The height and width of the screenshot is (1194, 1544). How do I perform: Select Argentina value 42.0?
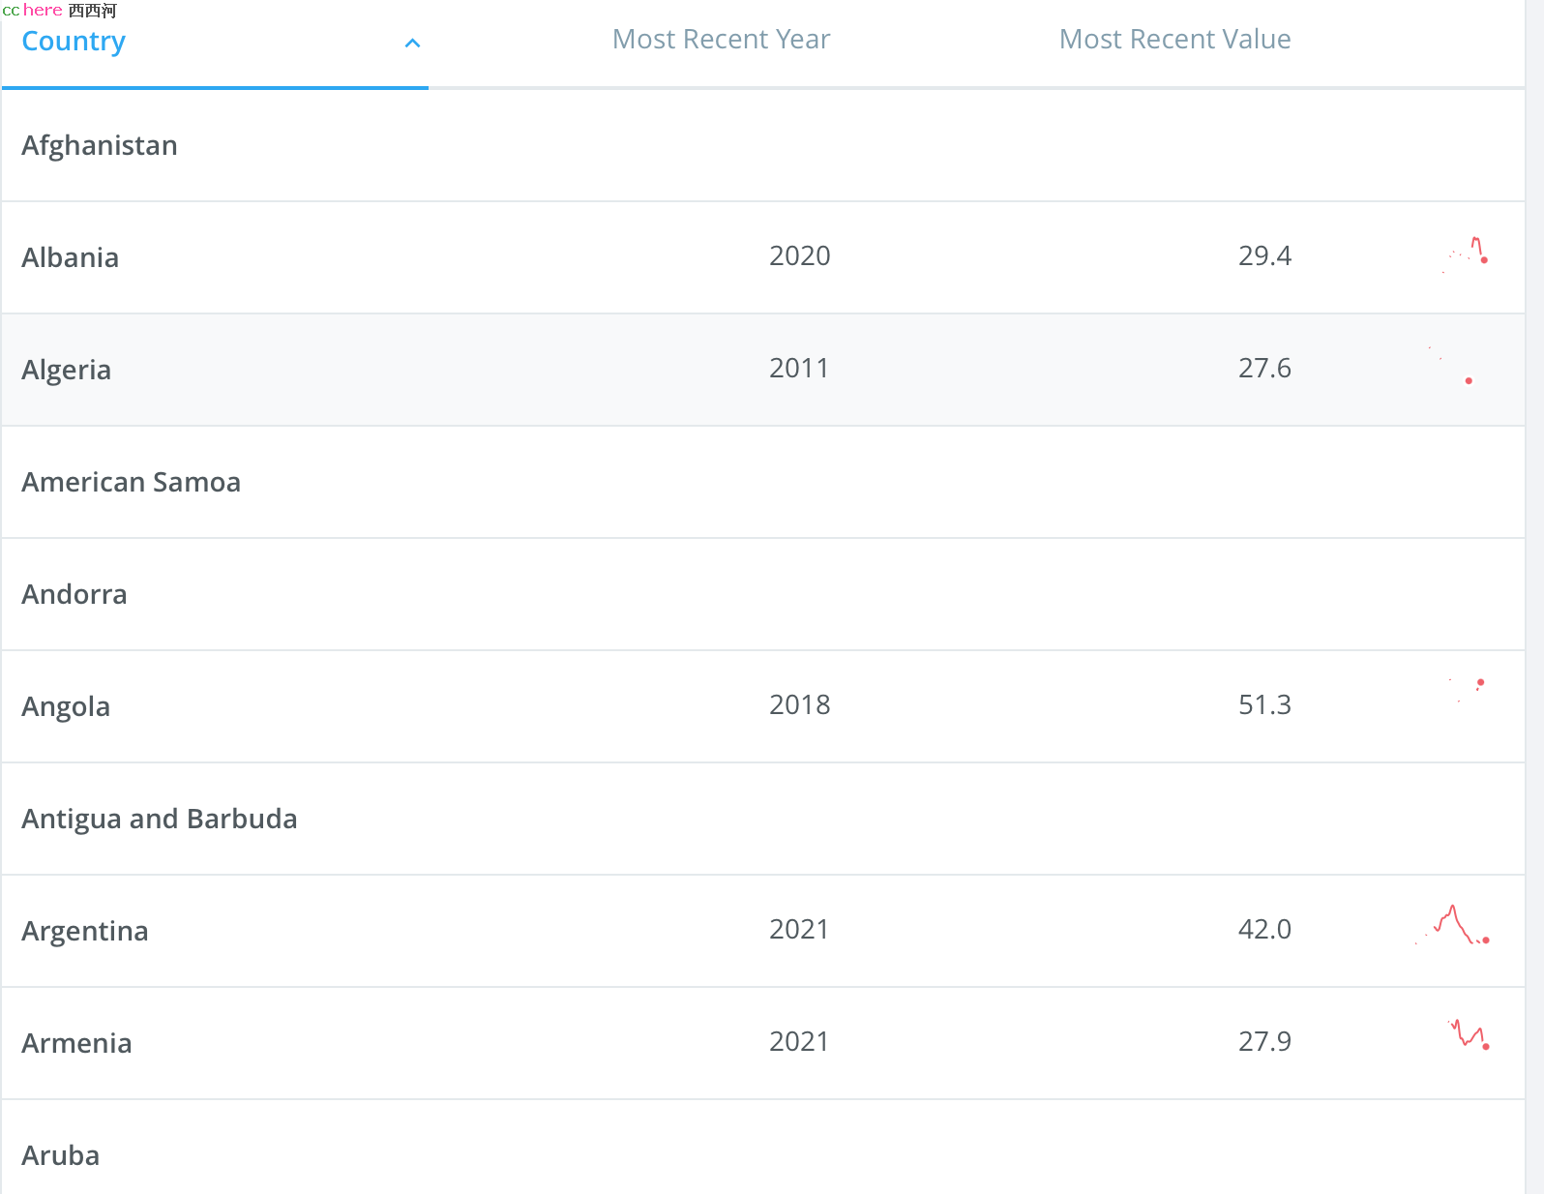coord(1264,929)
